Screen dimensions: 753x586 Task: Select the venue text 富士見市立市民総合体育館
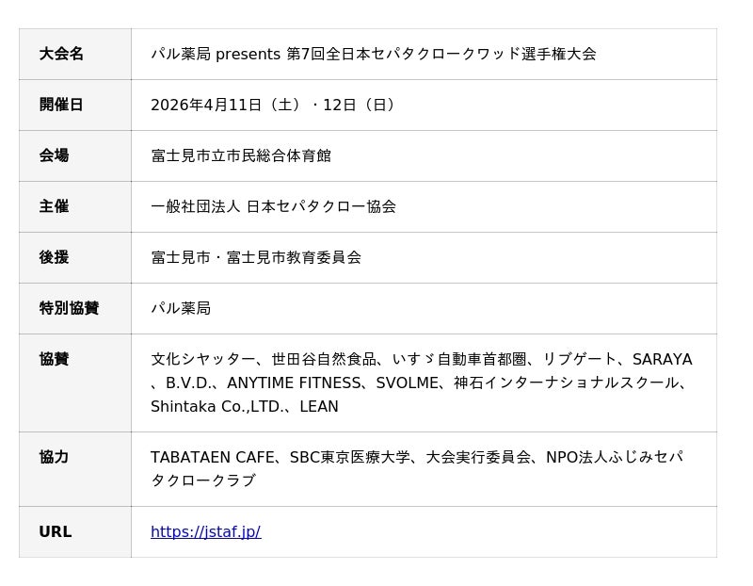(x=241, y=155)
